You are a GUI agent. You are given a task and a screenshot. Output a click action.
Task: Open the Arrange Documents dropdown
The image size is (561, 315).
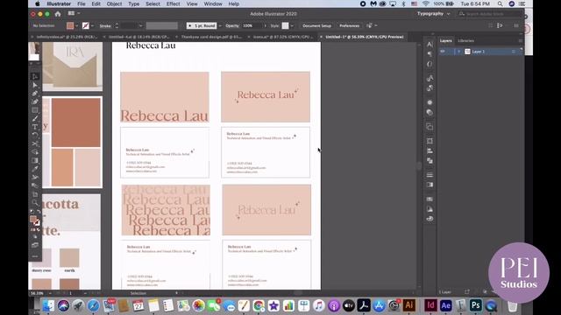coord(74,14)
